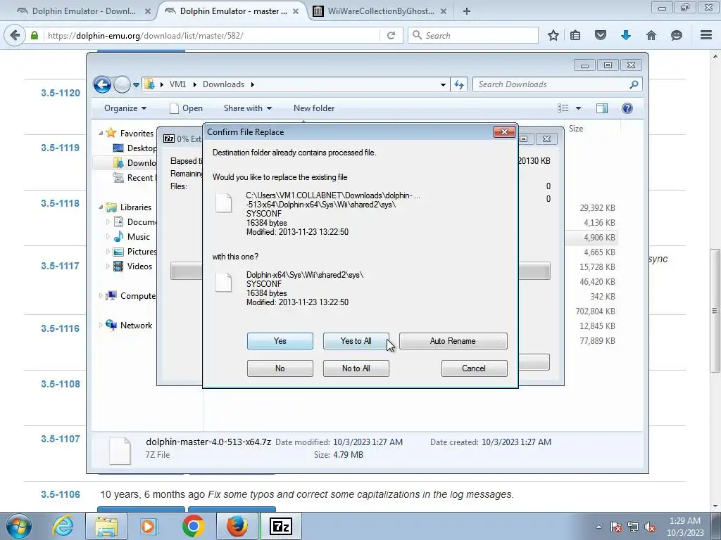Go back in Explorer Downloads window
Viewport: 721px width, 540px height.
[x=102, y=84]
